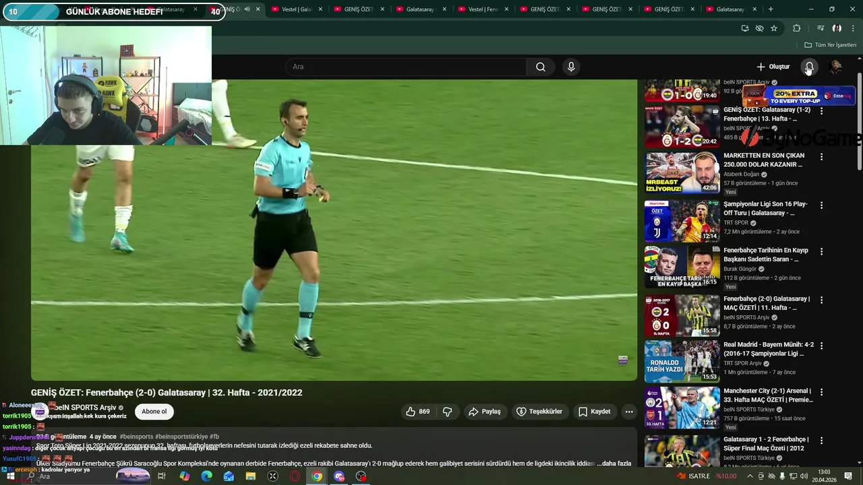The width and height of the screenshot is (863, 485).
Task: Open media controls icon in Chrome toolbar
Action: coord(821,28)
